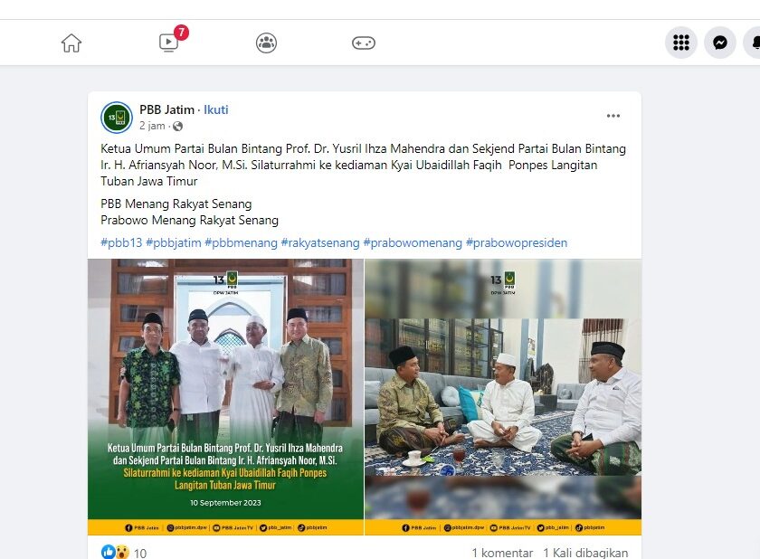Go to the Facebook Home icon
Image resolution: width=760 pixels, height=559 pixels.
tap(71, 43)
